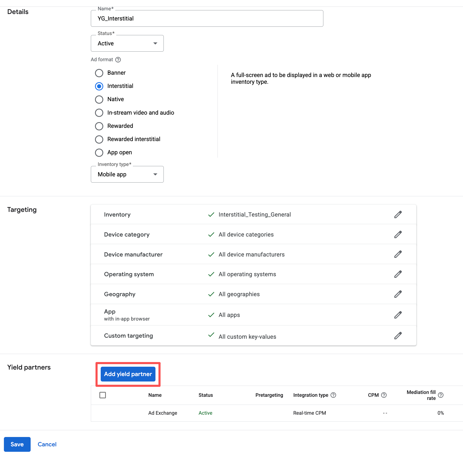Screen dimensions: 463x458
Task: Select In-stream video and audio format
Action: tap(99, 113)
